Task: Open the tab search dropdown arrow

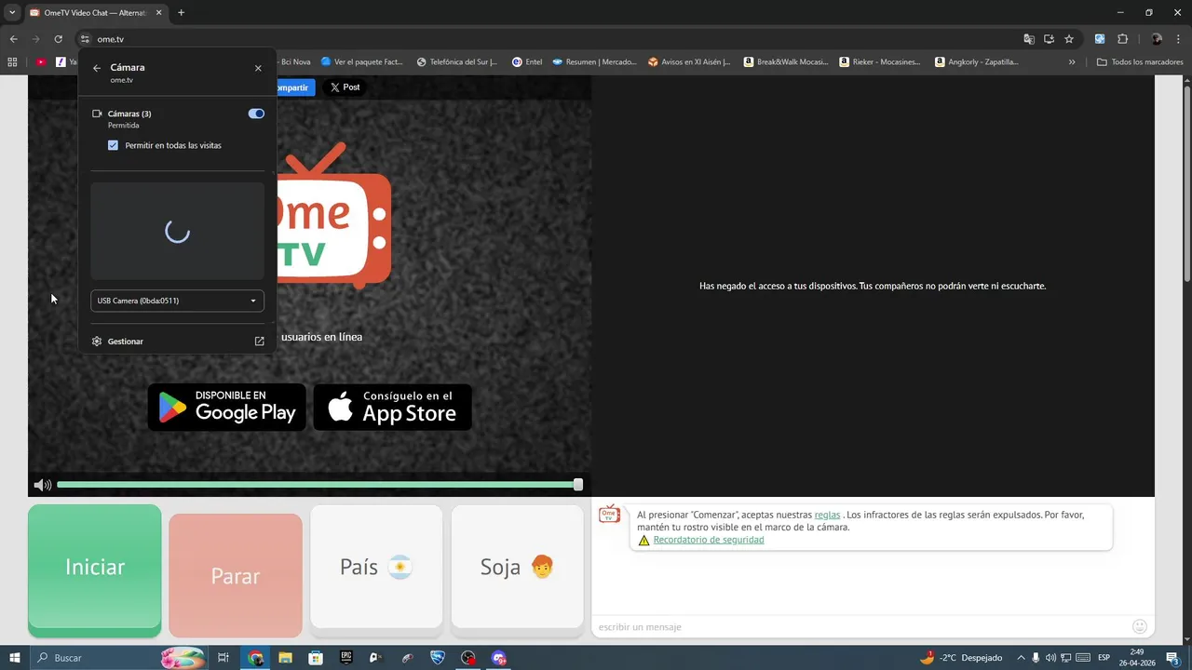Action: pyautogui.click(x=12, y=13)
